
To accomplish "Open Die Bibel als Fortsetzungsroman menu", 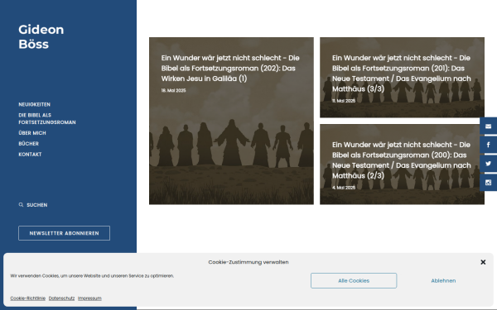I will point(47,118).
